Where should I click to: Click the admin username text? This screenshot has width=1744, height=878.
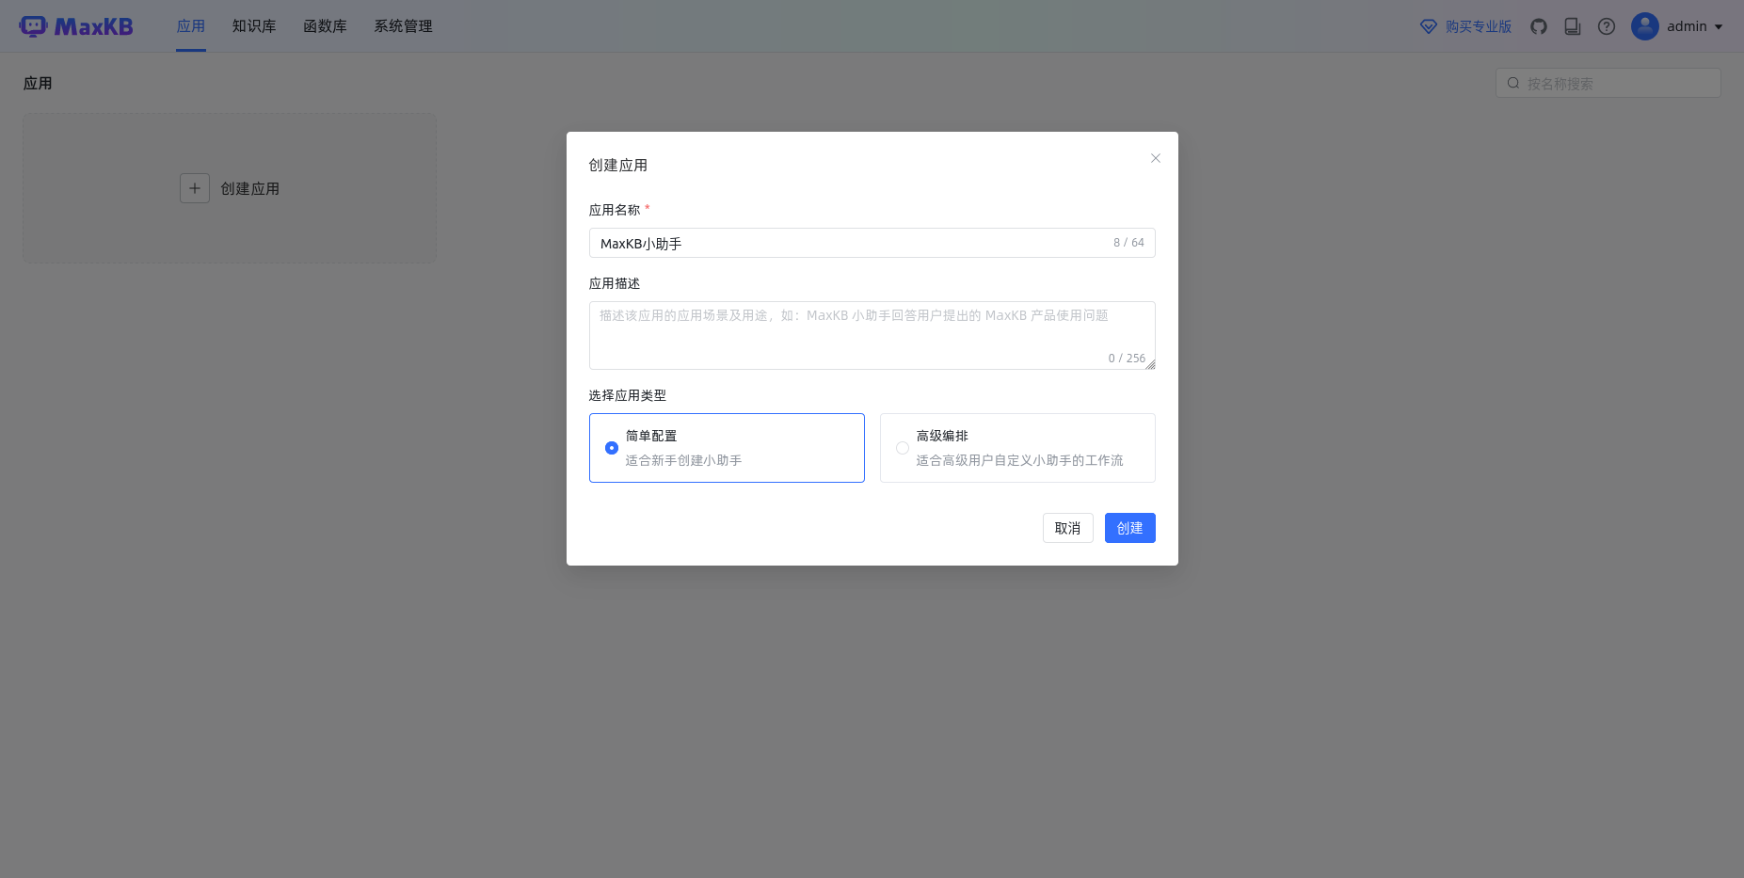click(1687, 26)
